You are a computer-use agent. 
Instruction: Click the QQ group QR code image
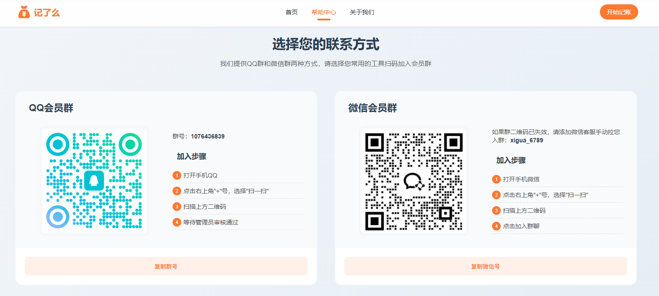coord(94,181)
